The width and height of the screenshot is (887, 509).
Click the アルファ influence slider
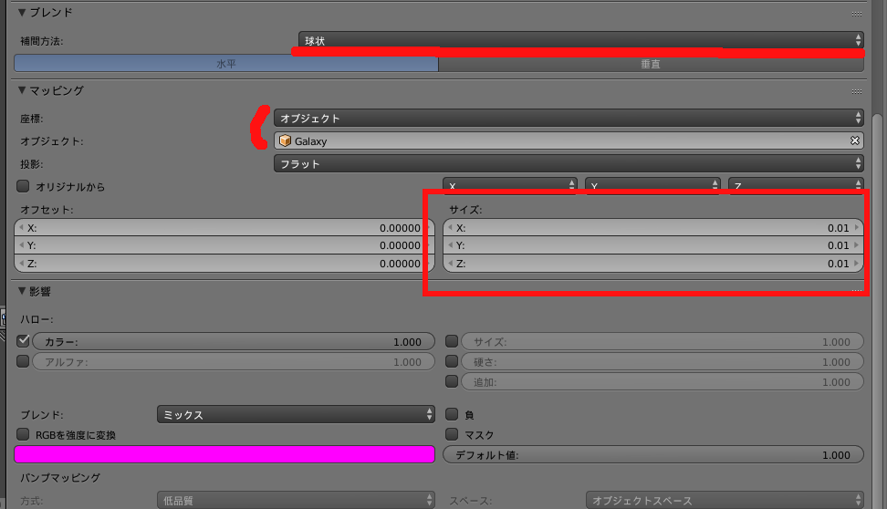tap(234, 361)
